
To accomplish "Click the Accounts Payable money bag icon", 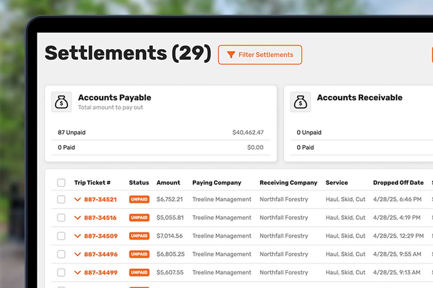I will tap(61, 102).
